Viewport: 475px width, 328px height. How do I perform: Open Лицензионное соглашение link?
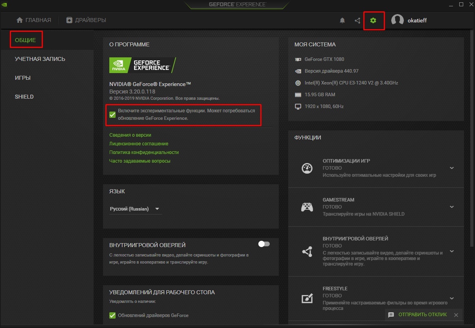click(x=139, y=144)
